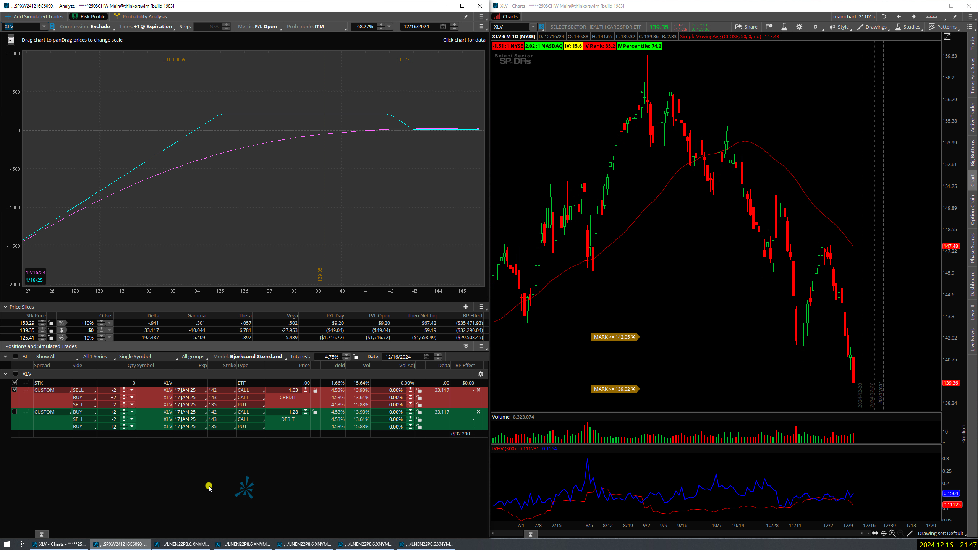Switch to Probability Analysis tab
Viewport: 978px width, 550px height.
point(140,16)
